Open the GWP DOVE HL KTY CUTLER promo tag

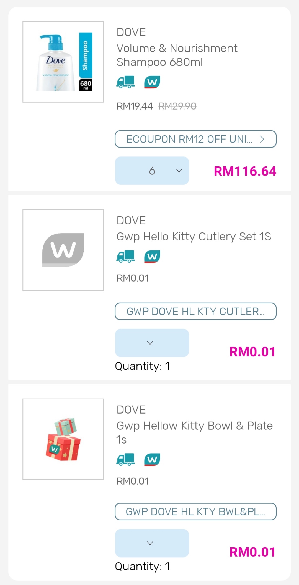[x=195, y=311]
